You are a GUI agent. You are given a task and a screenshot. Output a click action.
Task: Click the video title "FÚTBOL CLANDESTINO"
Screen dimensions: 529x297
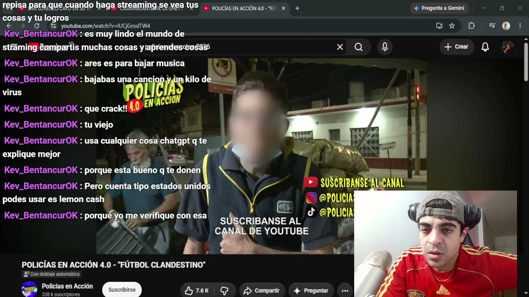coord(114,265)
